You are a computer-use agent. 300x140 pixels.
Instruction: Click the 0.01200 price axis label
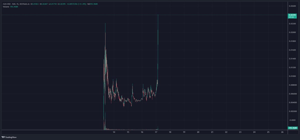point(292,67)
